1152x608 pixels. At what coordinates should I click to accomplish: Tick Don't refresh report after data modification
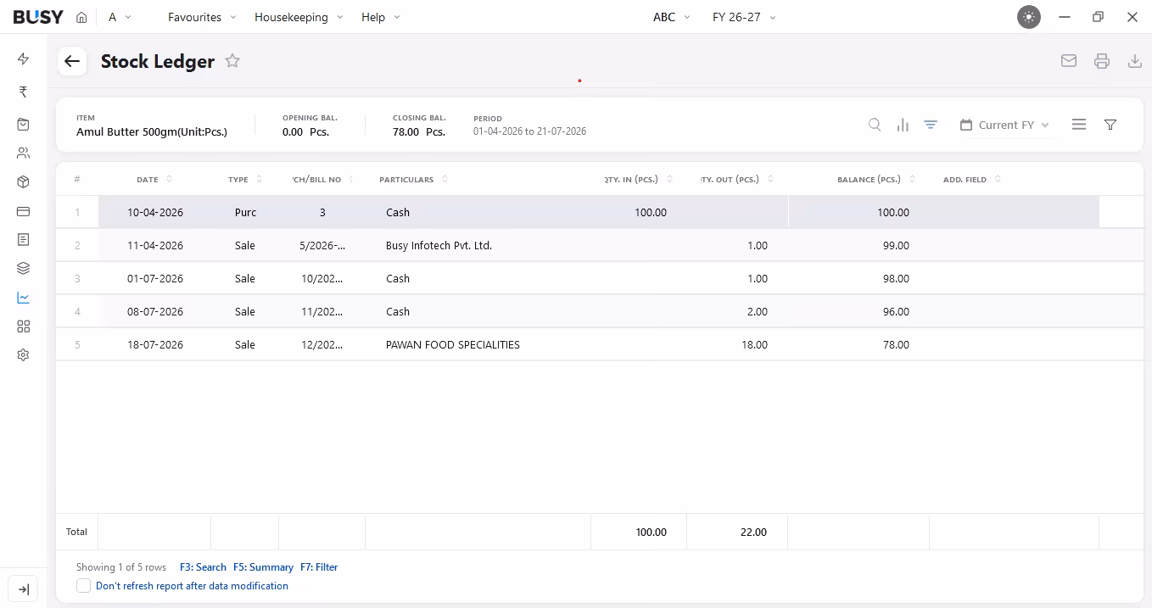83,586
